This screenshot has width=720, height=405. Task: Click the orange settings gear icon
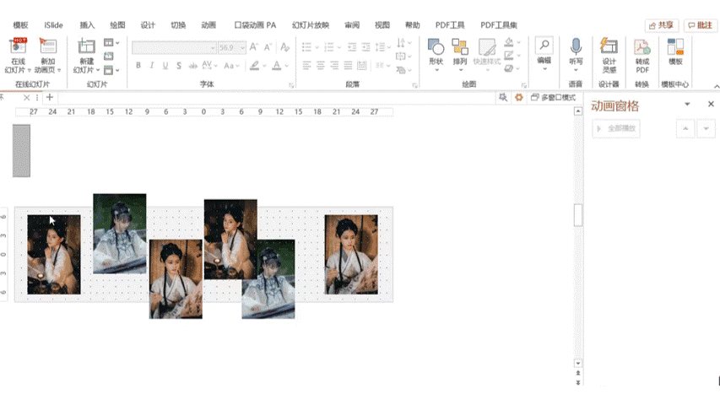[x=519, y=97]
